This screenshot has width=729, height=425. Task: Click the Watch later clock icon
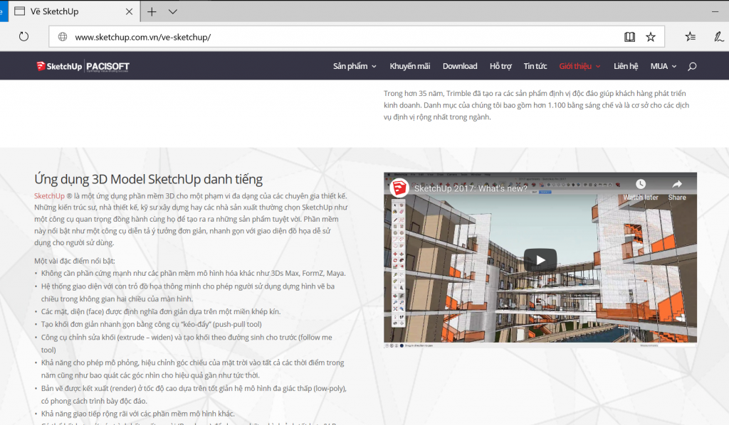coord(641,184)
